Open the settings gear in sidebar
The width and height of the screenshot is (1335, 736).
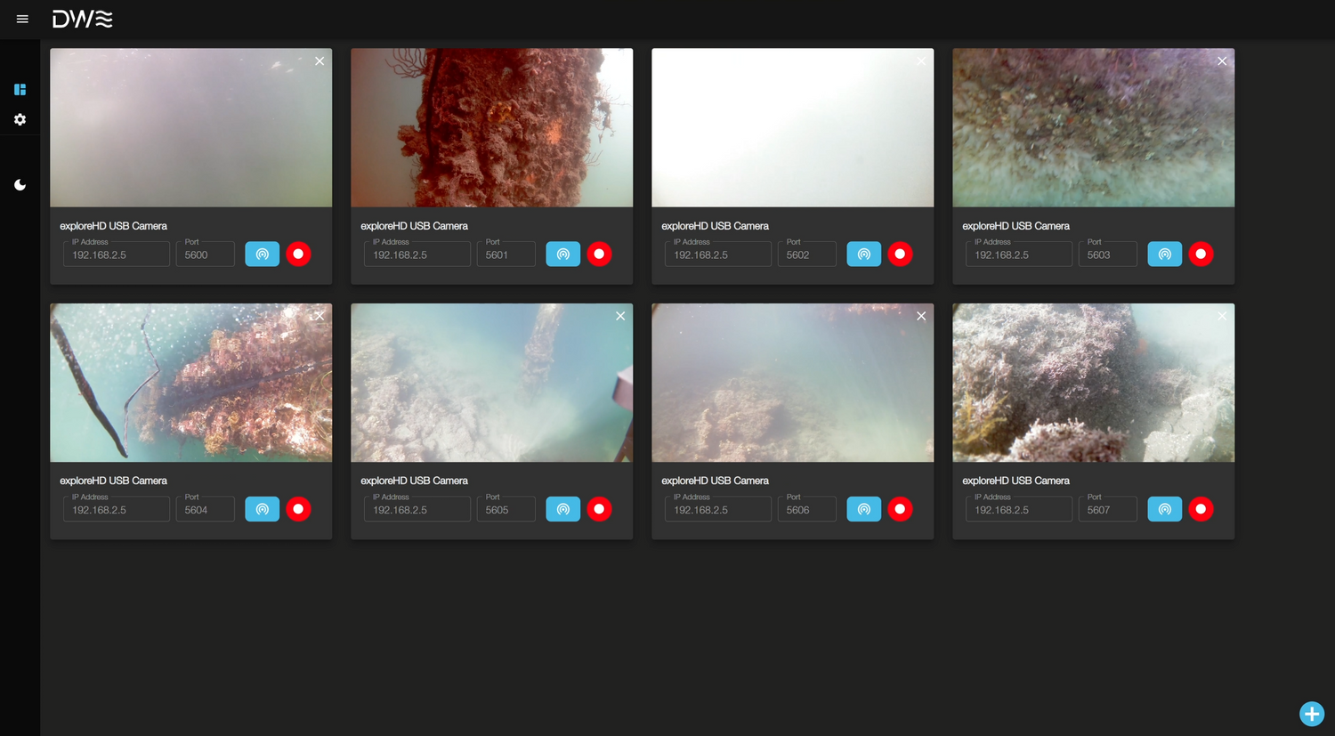[x=20, y=119]
